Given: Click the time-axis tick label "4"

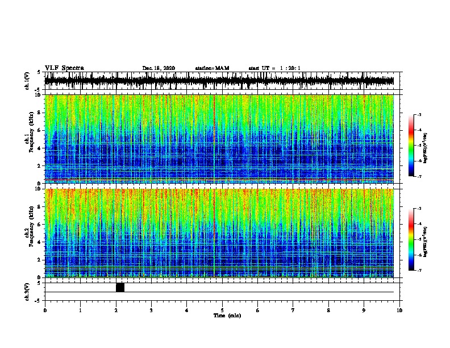Looking at the screenshot, I should (x=187, y=310).
